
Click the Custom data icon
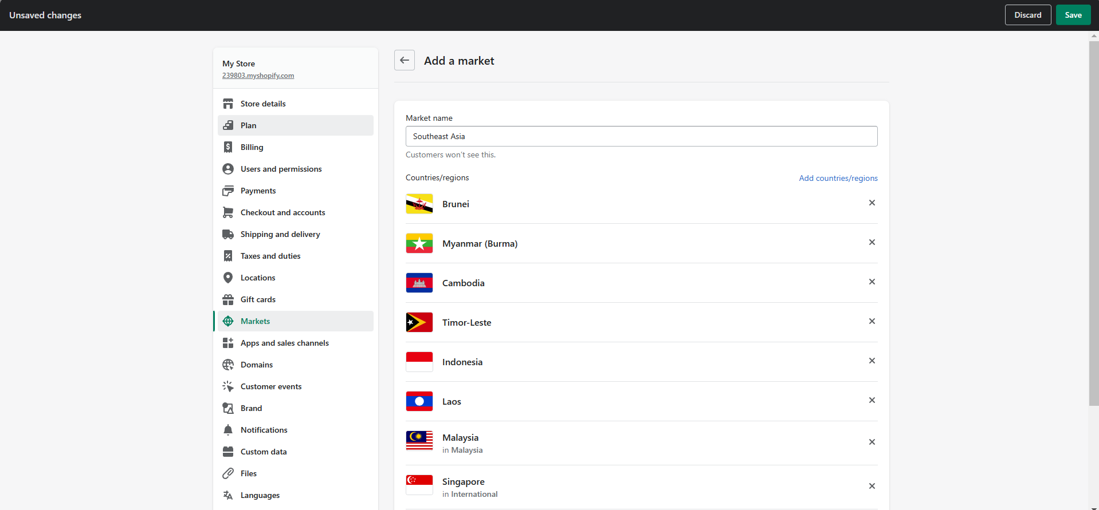(x=228, y=452)
